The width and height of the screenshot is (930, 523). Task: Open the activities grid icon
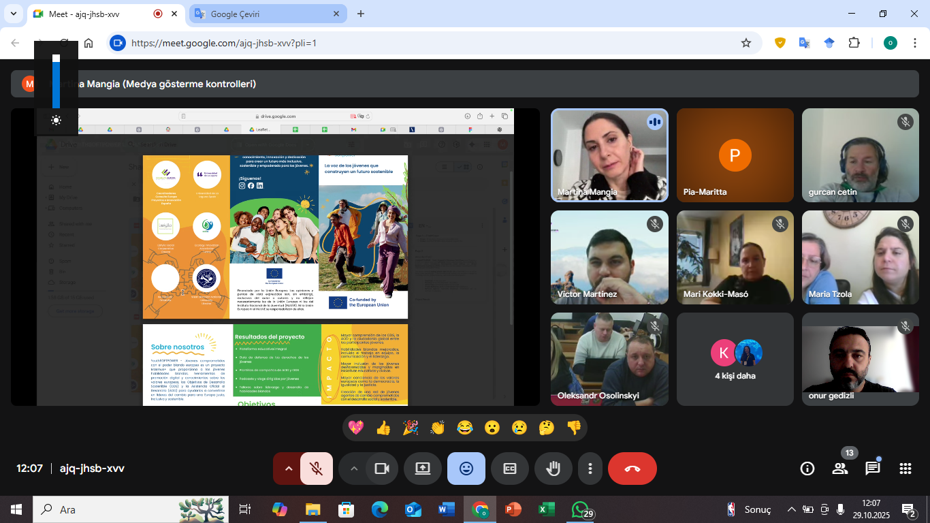click(x=905, y=469)
